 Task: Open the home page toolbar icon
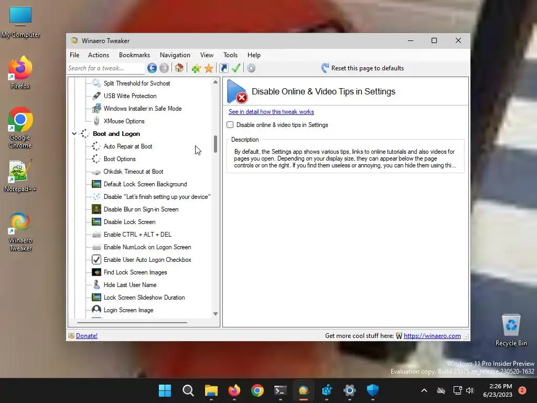pyautogui.click(x=179, y=68)
